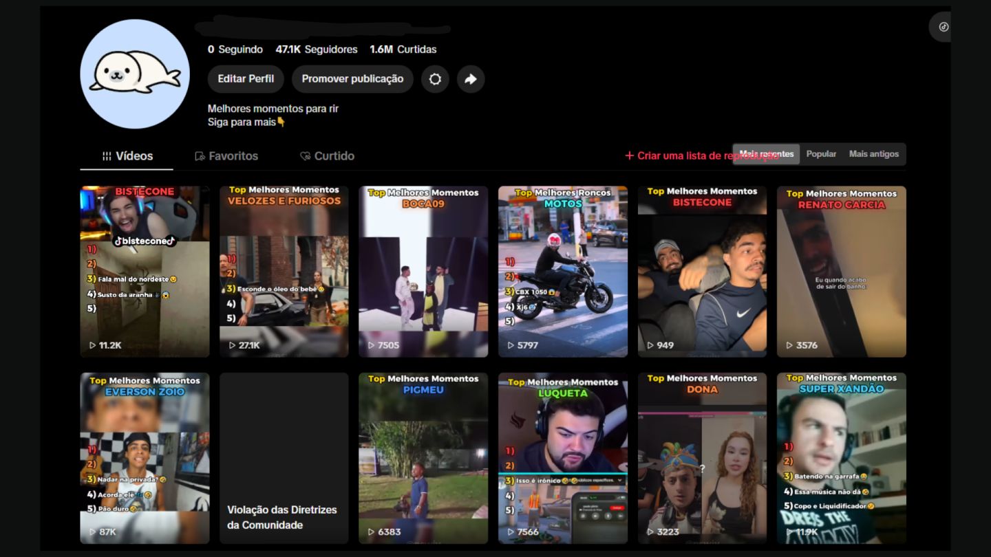The image size is (991, 557).
Task: Sort videos by Popular
Action: [821, 154]
